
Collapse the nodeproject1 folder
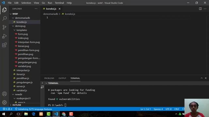pyautogui.click(x=14, y=98)
